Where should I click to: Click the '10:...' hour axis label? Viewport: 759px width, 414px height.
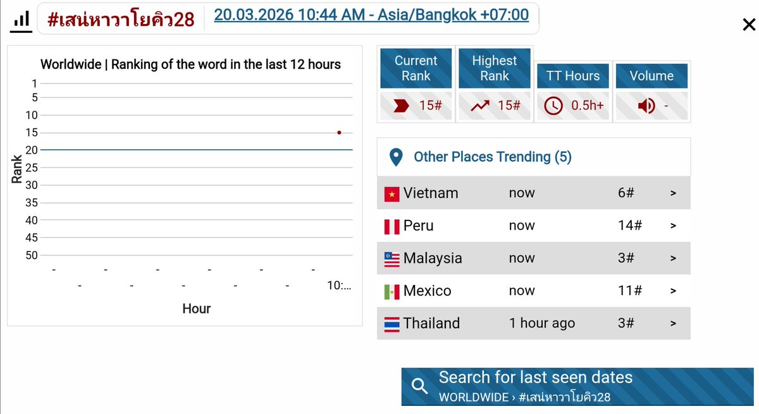pos(339,286)
